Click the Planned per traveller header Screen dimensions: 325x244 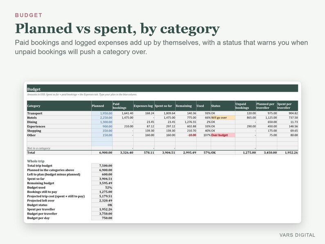coord(266,106)
